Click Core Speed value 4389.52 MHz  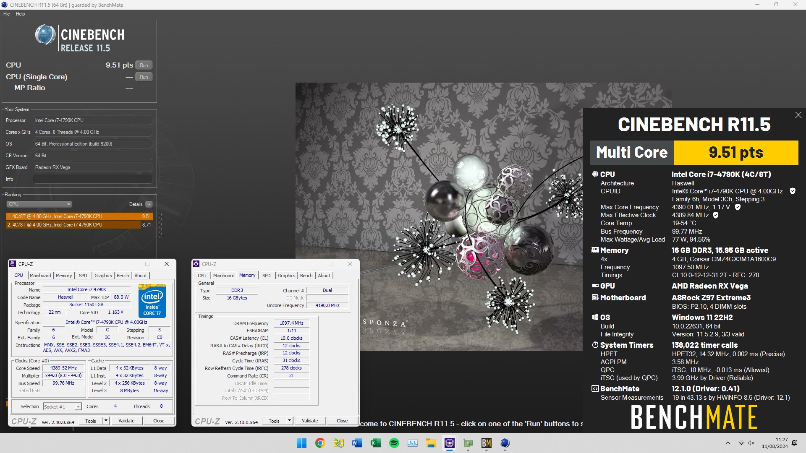click(x=63, y=368)
